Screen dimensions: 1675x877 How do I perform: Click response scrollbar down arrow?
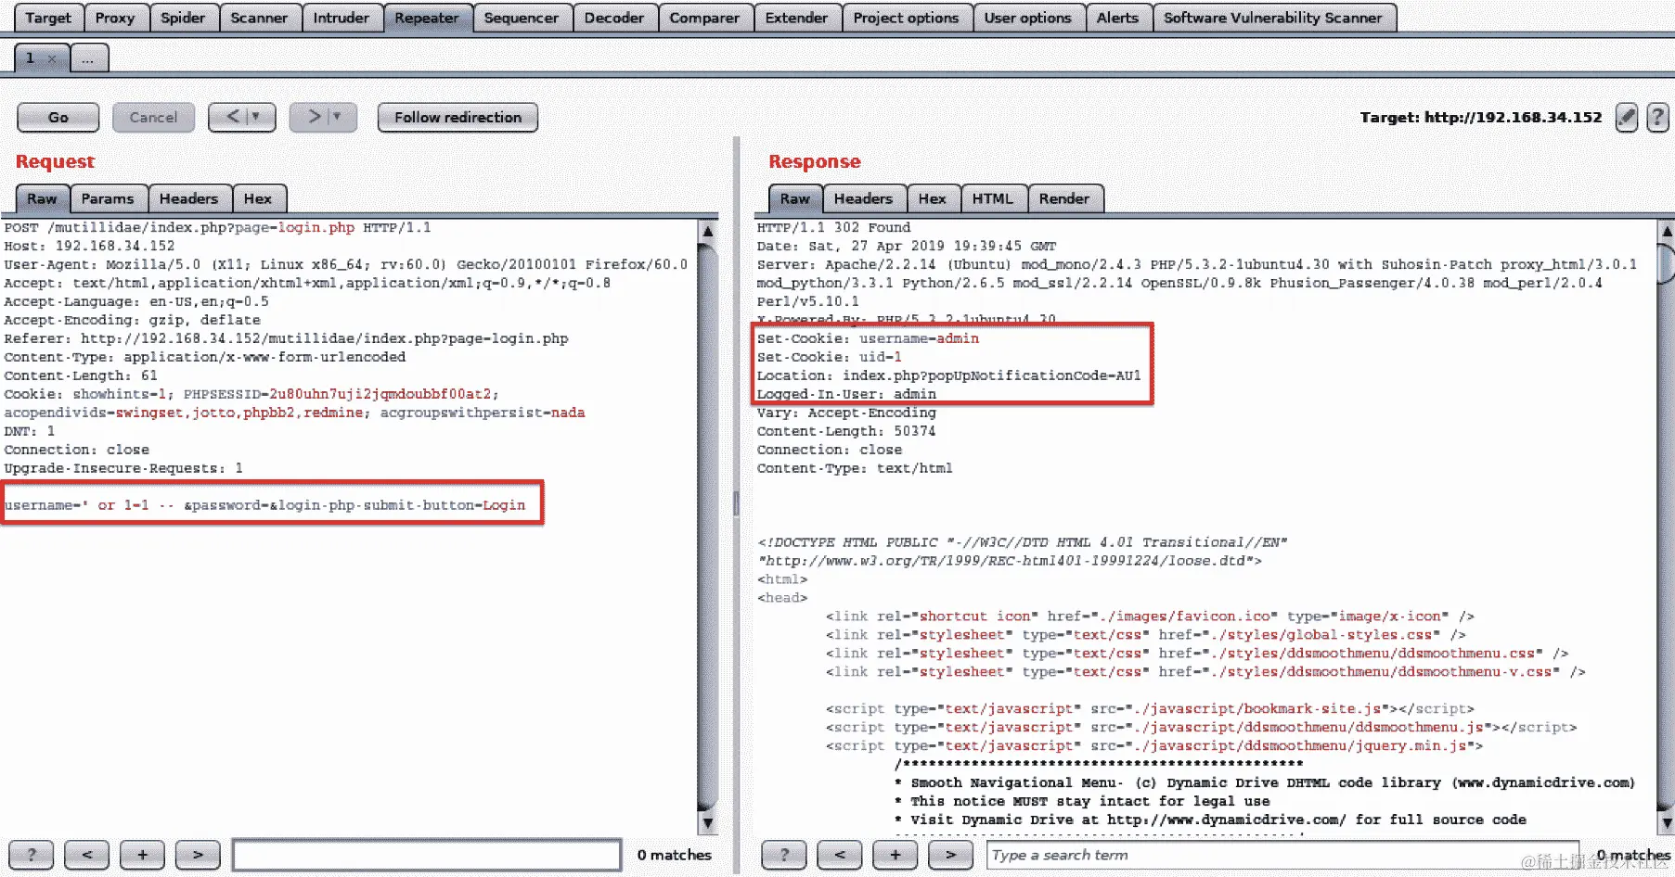pos(1667,821)
